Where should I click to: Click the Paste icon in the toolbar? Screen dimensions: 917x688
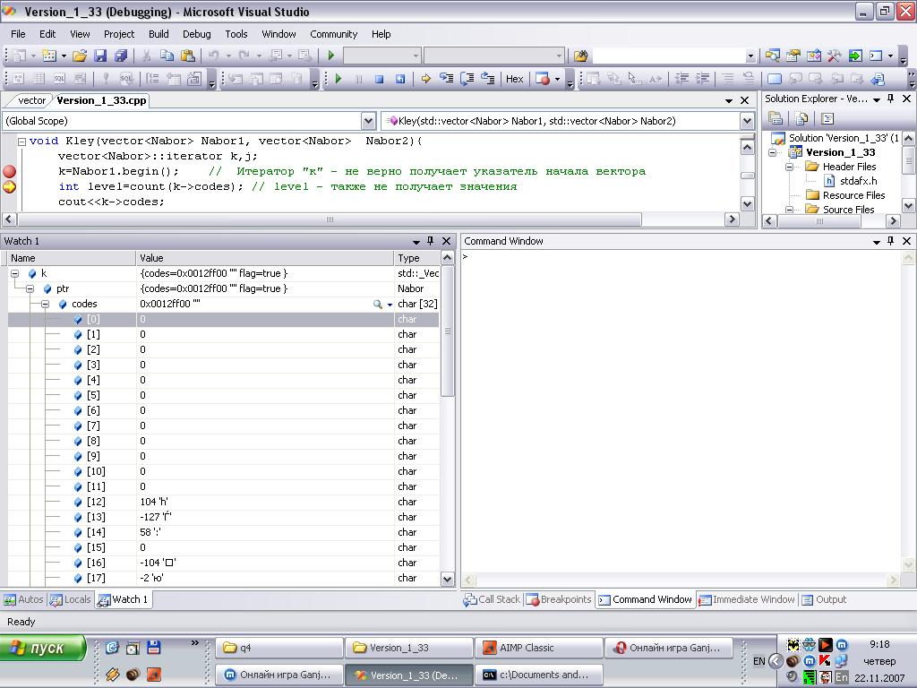[x=187, y=56]
